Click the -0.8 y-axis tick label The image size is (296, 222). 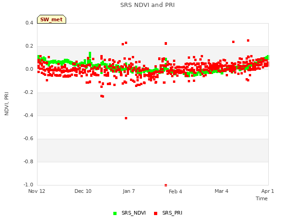pyautogui.click(x=28, y=161)
